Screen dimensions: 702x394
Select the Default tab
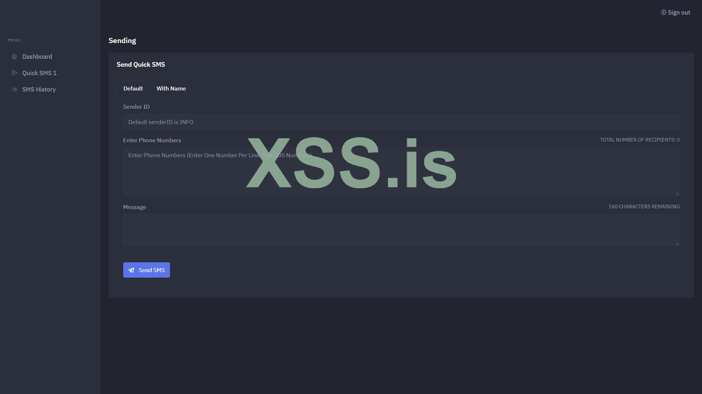pos(133,89)
